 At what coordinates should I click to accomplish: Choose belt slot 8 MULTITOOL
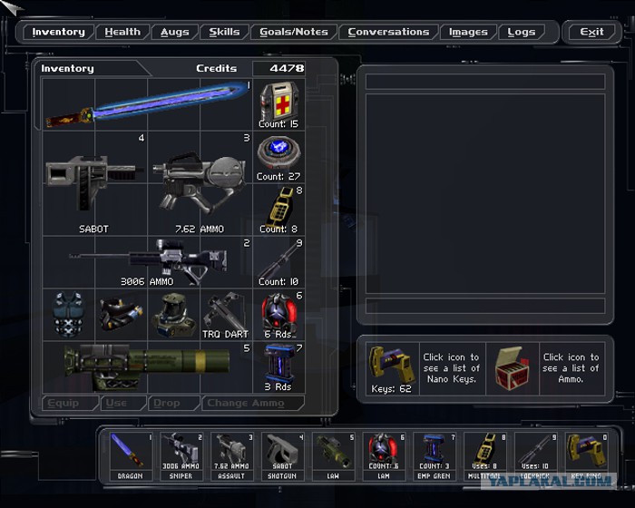point(485,456)
